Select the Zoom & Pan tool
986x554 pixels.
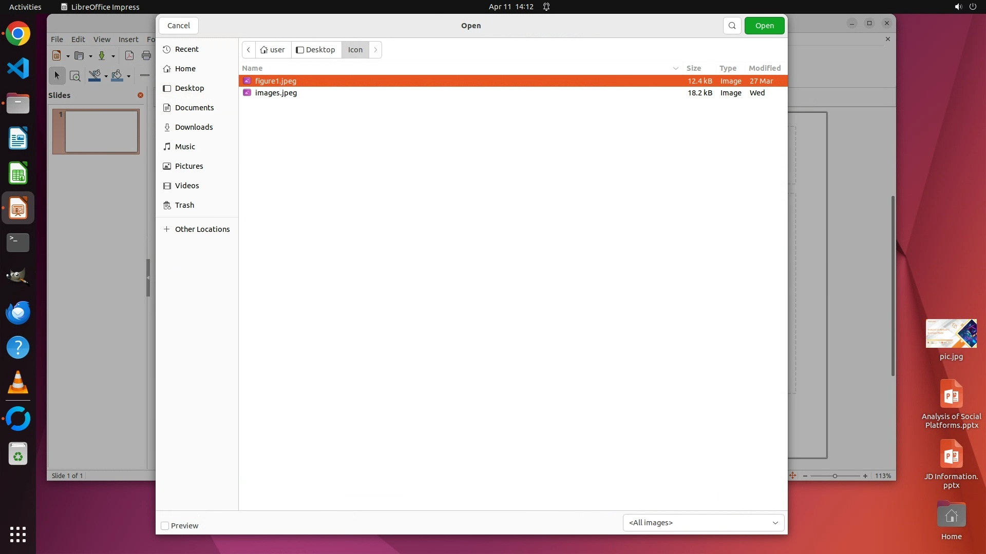click(75, 76)
